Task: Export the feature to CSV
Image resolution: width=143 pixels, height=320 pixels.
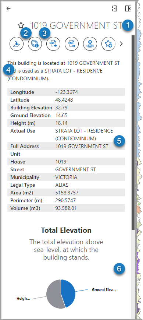Action: pyautogui.click(x=53, y=44)
